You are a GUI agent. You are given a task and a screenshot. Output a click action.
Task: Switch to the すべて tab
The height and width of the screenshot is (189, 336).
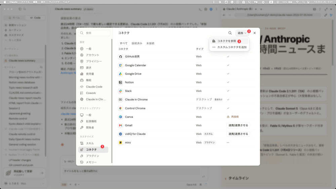click(123, 43)
